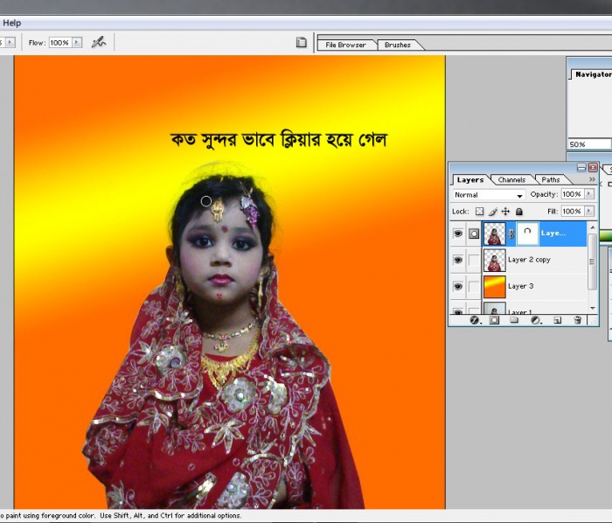Click the layers list scrollbar thumb
612x523 pixels.
point(592,261)
